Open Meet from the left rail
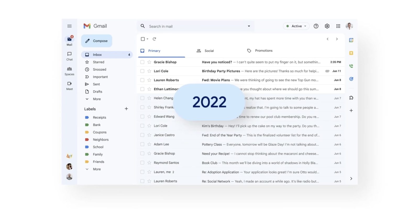 (69, 85)
